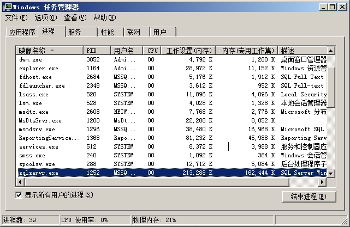The width and height of the screenshot is (350, 227).
Task: Close the Task Manager window
Action: (342, 7)
